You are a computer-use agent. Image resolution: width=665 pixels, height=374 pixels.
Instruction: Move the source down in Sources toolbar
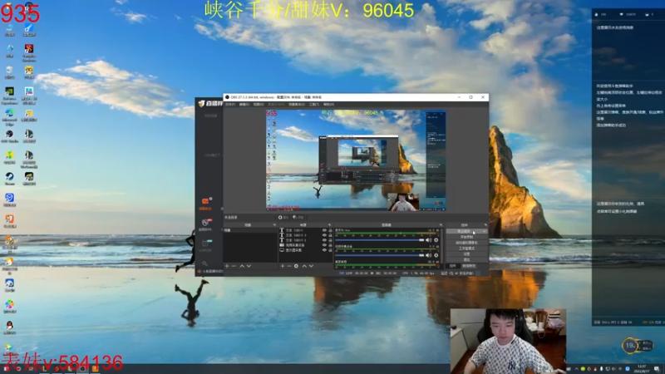(x=311, y=266)
